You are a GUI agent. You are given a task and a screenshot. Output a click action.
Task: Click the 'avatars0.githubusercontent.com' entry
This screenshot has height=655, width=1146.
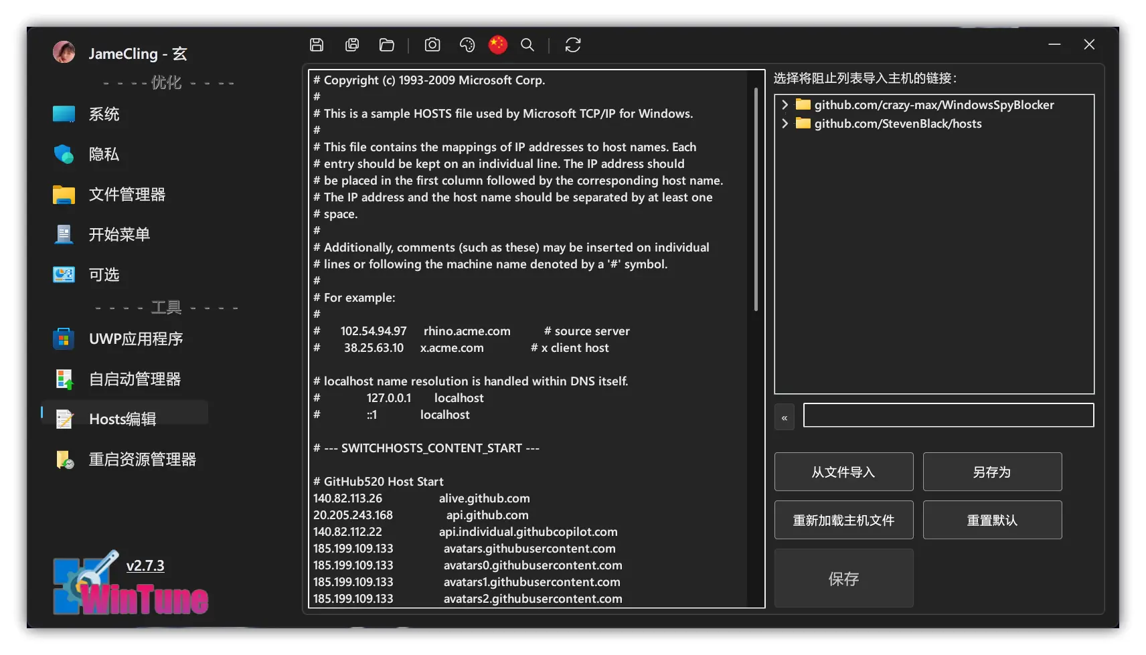[533, 565]
